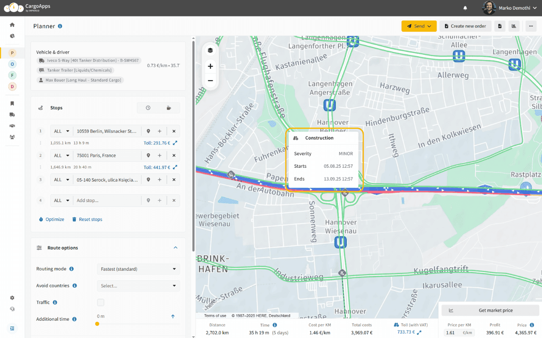Open the map layers icon on the map
Screen dimensions: 542x338
pyautogui.click(x=210, y=50)
